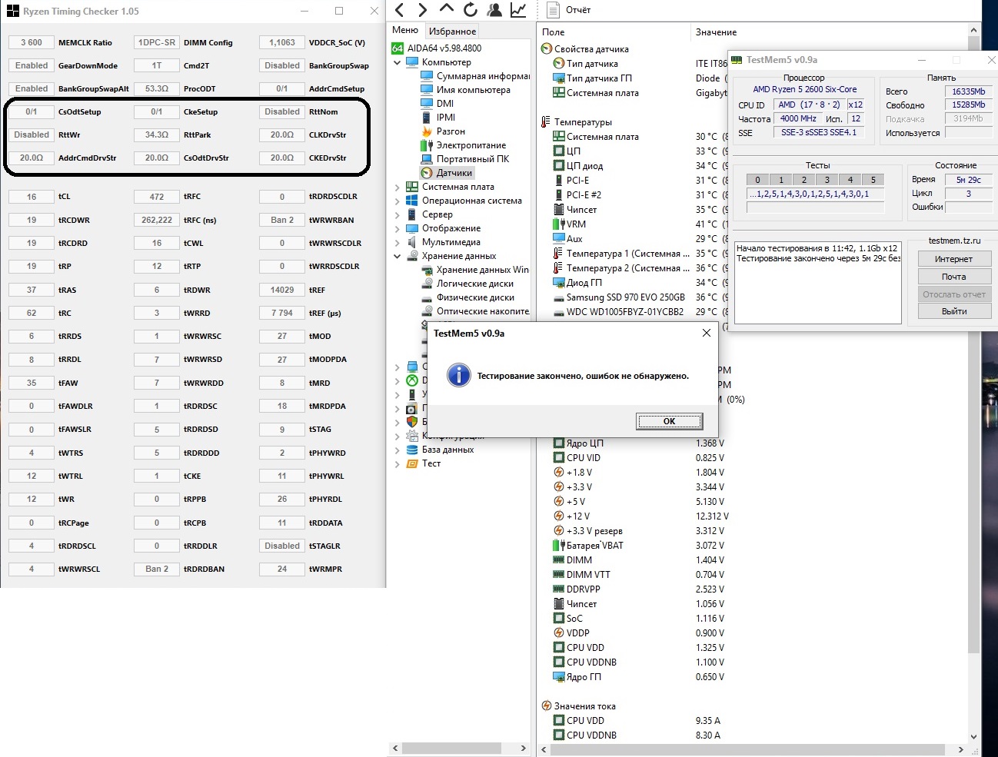Click the VRM sensor row icon
This screenshot has width=998, height=757.
(x=559, y=224)
